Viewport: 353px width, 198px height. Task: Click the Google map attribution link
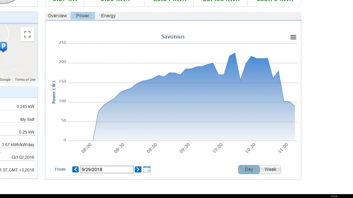coord(5,80)
